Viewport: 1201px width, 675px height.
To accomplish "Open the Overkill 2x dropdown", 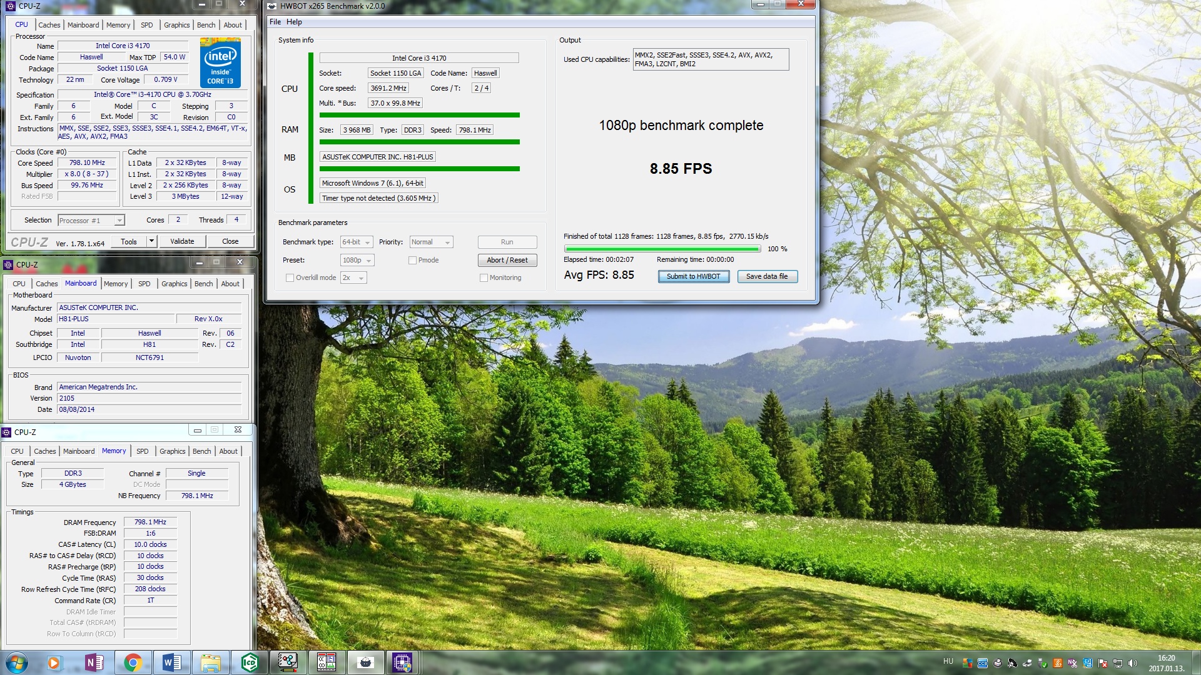I will point(353,278).
